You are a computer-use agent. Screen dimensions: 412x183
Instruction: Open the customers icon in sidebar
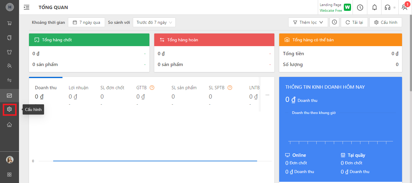coord(9,66)
